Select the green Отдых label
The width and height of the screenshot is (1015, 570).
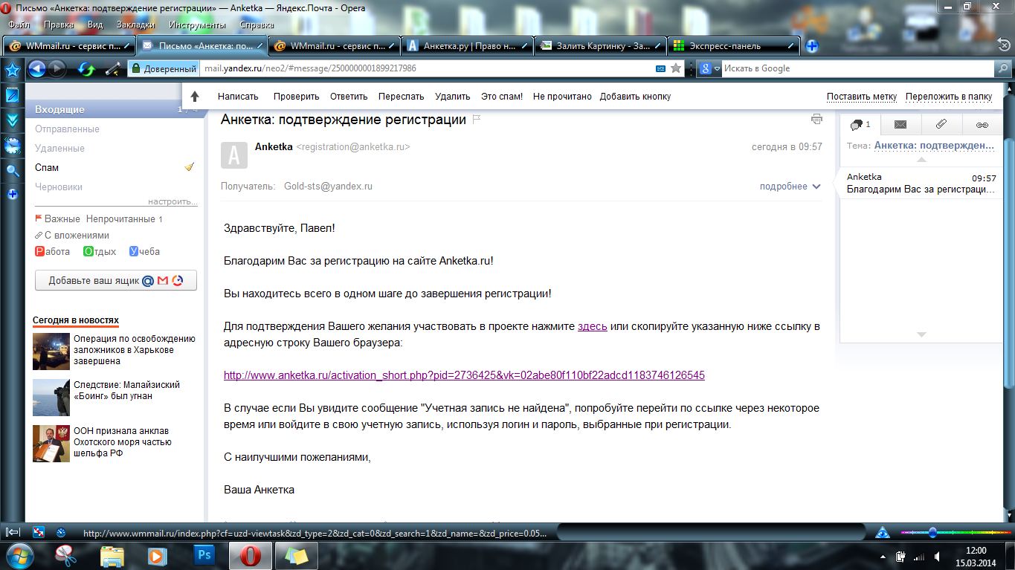click(100, 252)
